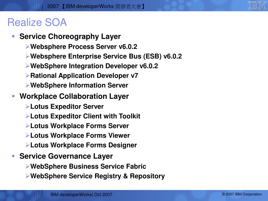Click "Lotus Workplace Forms Server" line
This screenshot has width=268, height=201.
[80, 126]
